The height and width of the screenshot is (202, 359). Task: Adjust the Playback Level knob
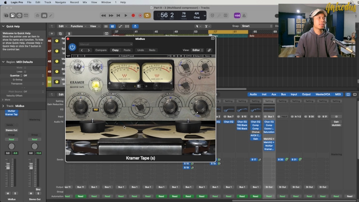coord(111,106)
